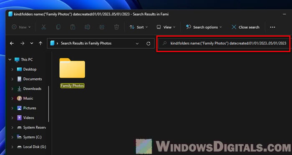Expand the Downloads tree node

click(12, 89)
